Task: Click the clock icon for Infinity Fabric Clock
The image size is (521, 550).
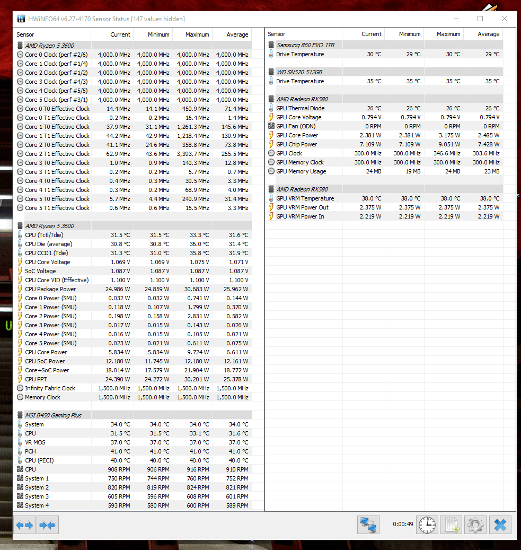Action: (x=20, y=388)
